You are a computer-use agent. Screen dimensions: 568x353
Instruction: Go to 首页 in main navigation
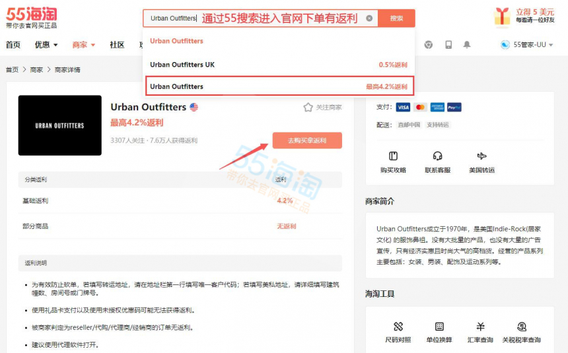[13, 44]
